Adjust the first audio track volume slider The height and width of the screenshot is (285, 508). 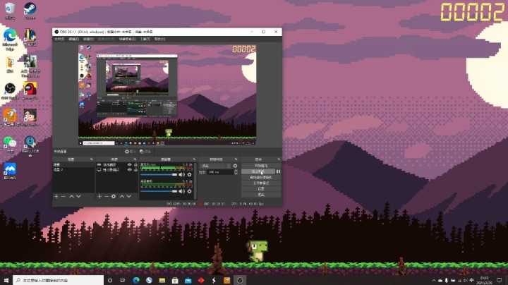(x=159, y=174)
